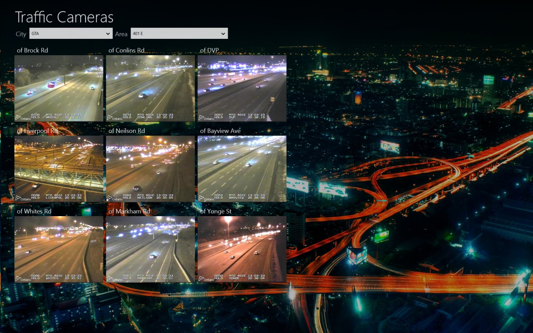View the Whites Rd camera thumbnail
533x333 pixels.
(59, 249)
